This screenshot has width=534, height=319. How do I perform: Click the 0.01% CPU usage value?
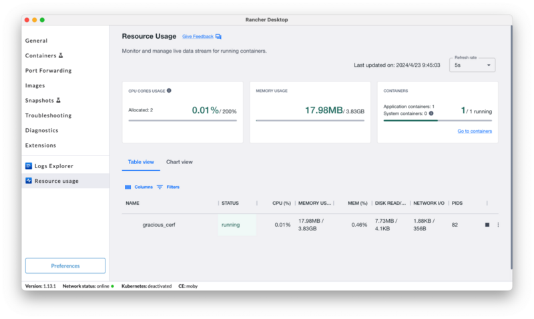[205, 110]
